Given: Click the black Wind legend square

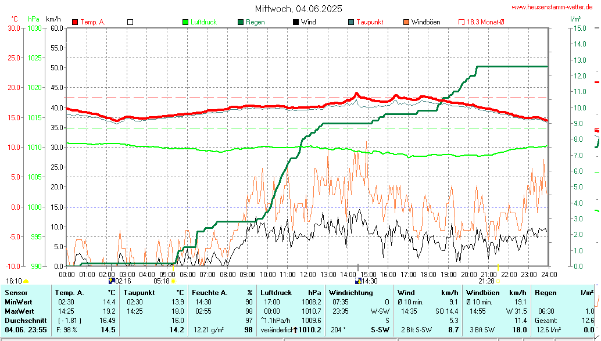Looking at the screenshot, I should [x=296, y=22].
